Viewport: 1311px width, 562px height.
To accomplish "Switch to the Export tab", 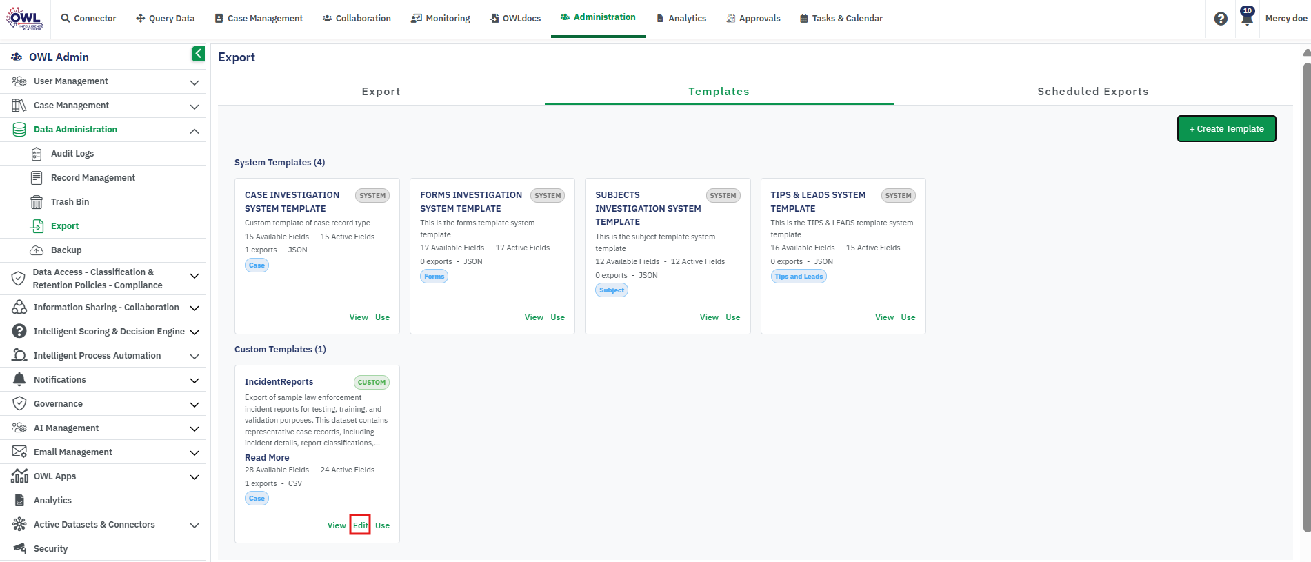I will (x=381, y=92).
